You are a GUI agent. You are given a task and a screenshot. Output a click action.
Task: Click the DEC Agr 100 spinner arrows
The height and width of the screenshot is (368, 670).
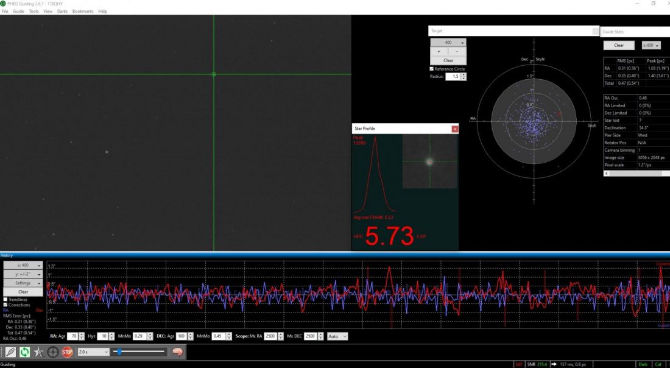point(191,336)
